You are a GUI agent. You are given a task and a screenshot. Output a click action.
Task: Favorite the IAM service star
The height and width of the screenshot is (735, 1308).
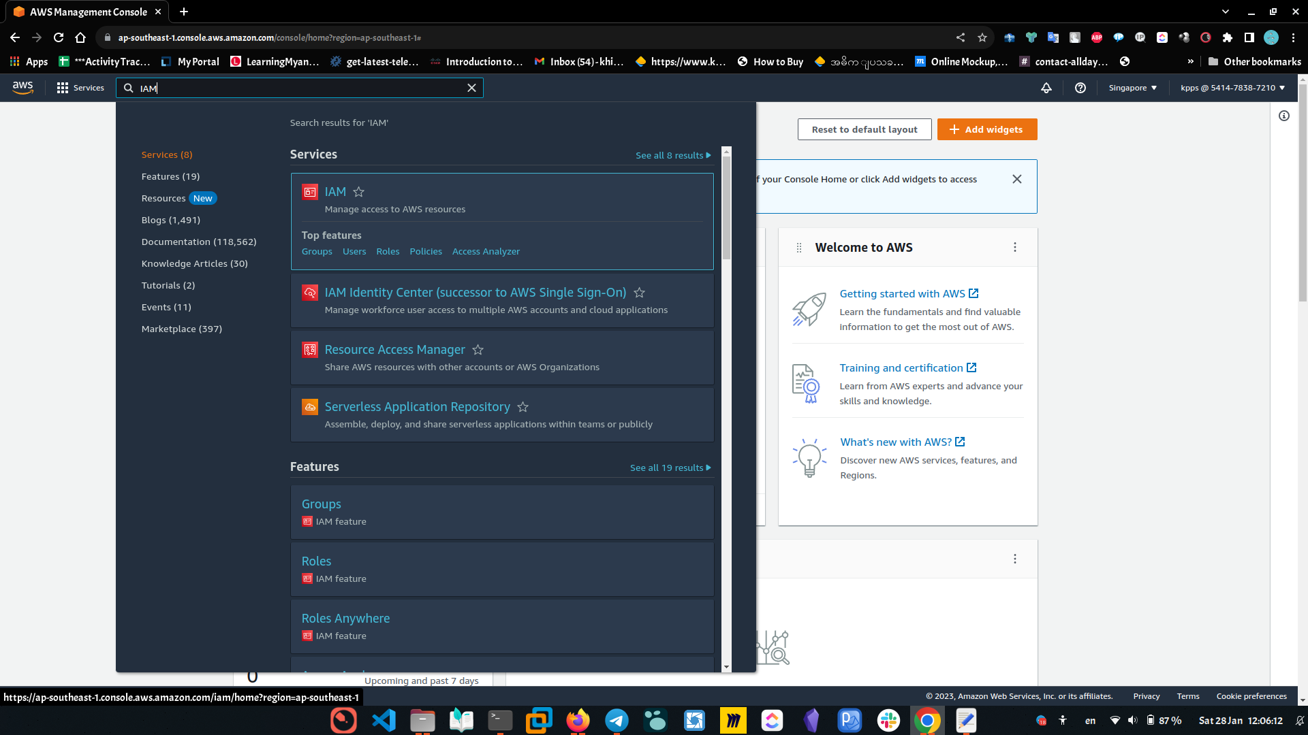tap(359, 192)
